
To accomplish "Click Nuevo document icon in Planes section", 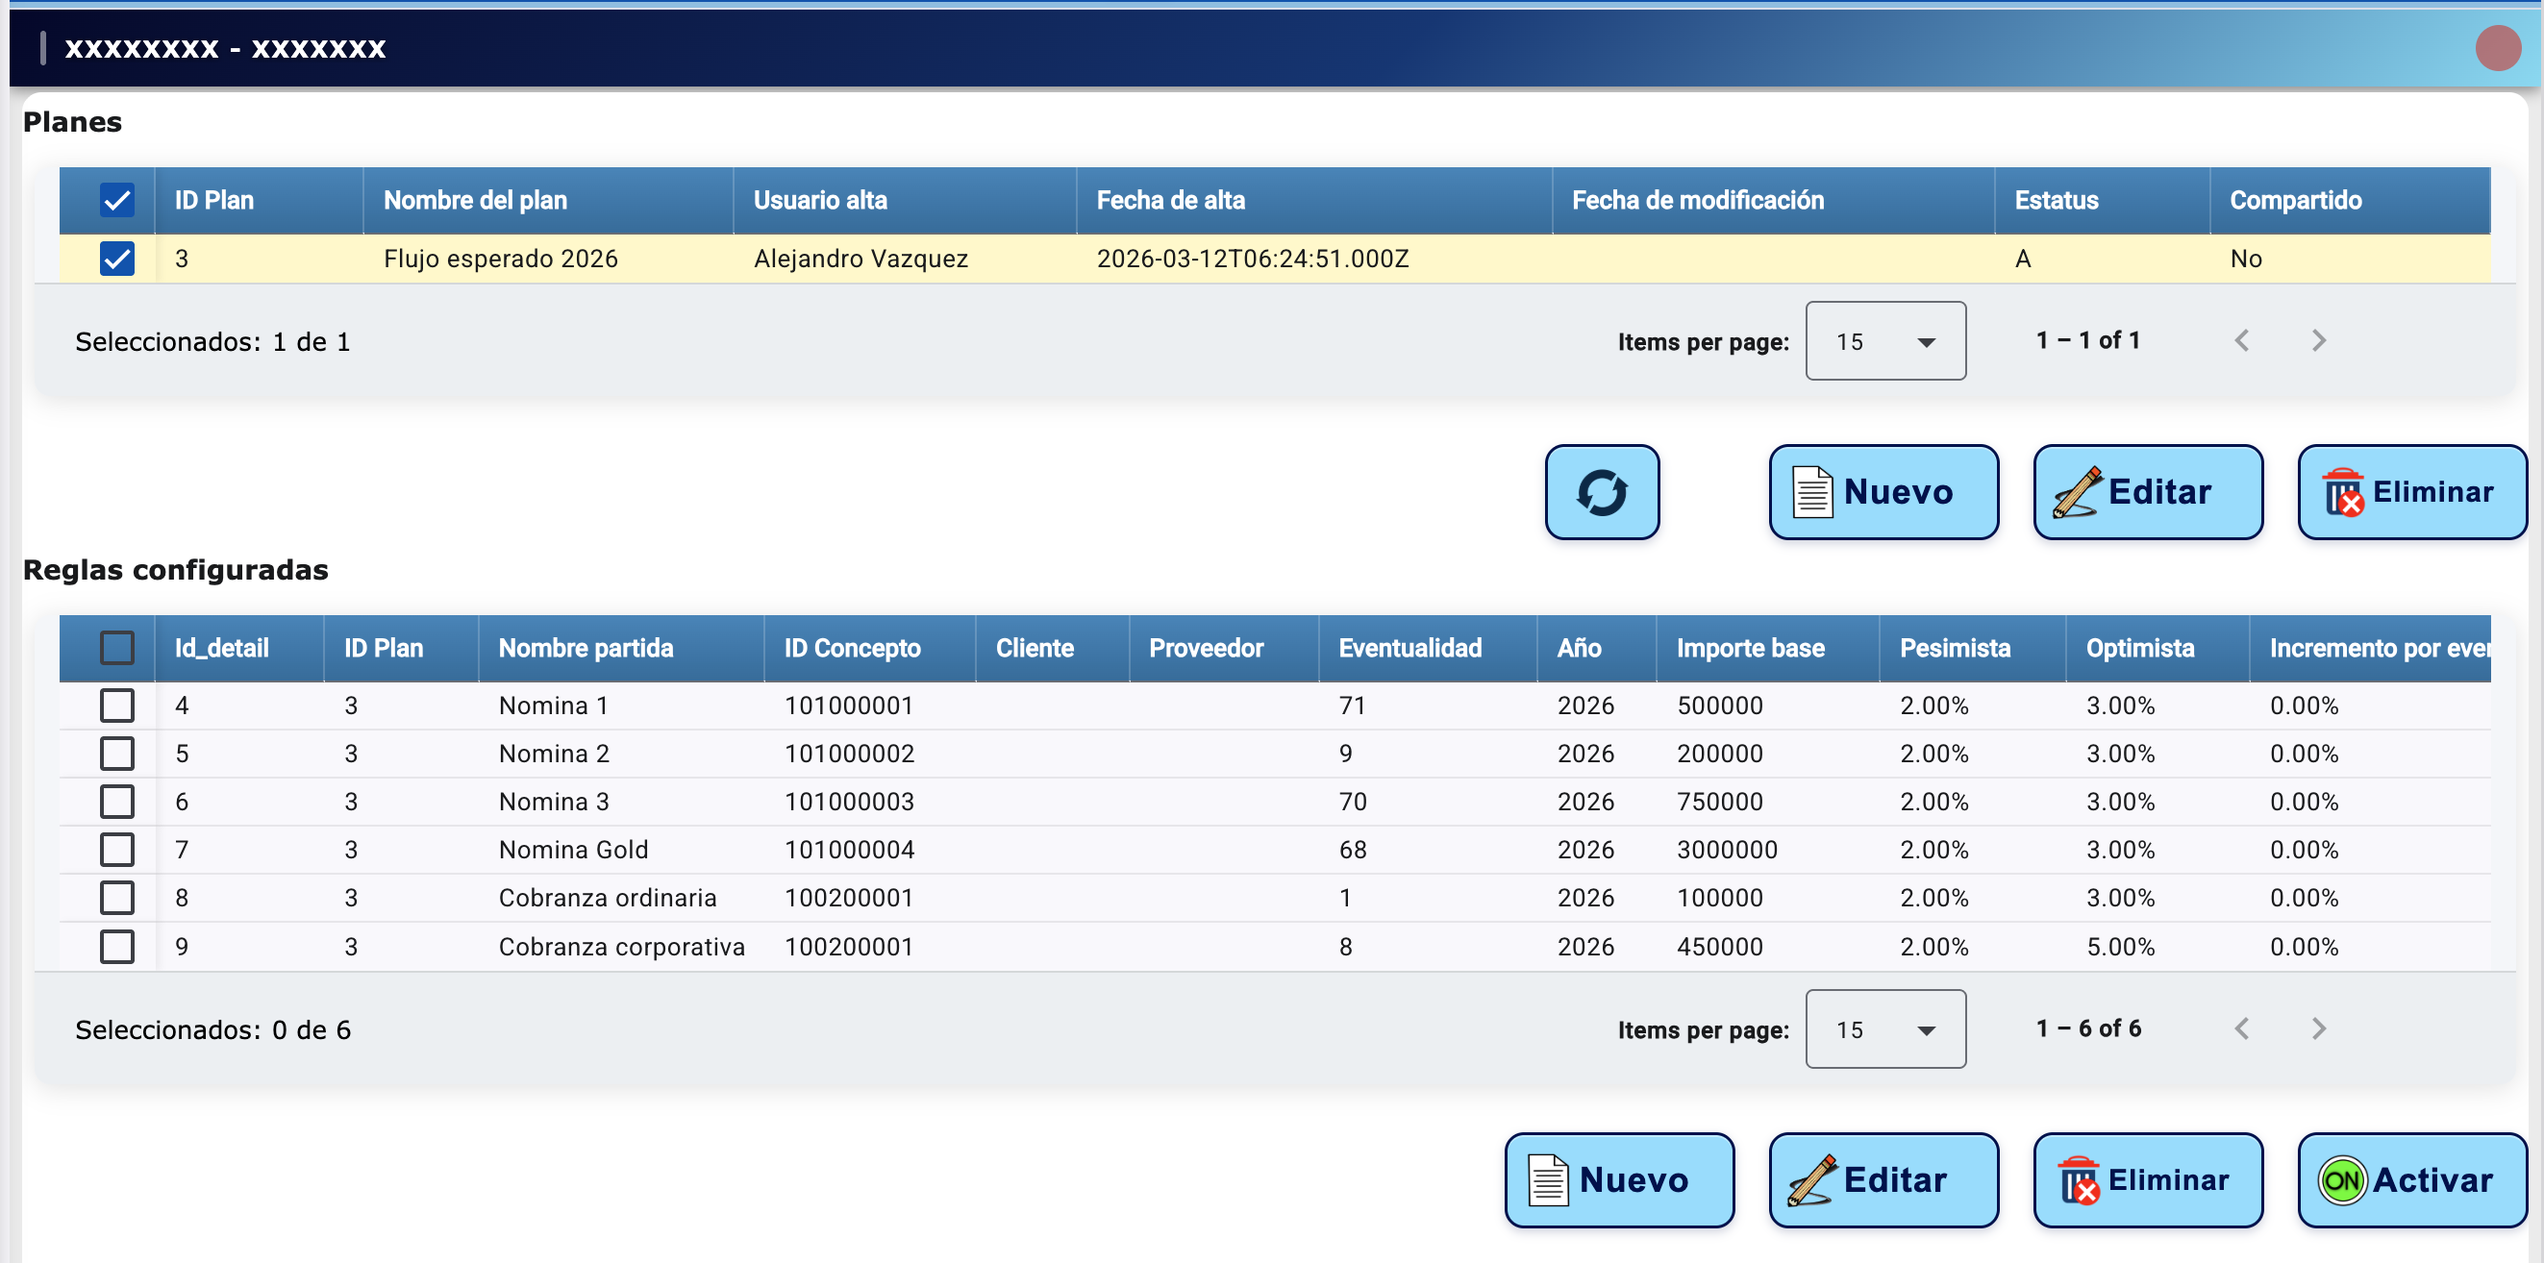I will (1811, 492).
